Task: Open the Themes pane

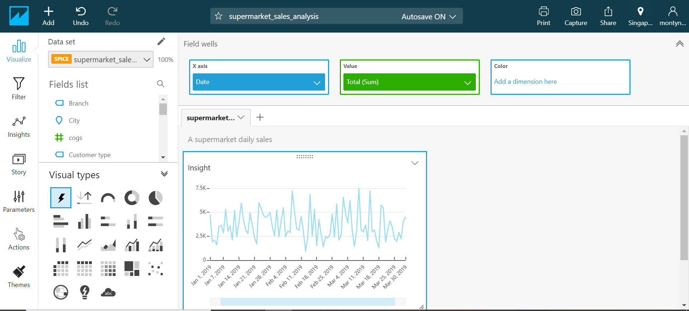Action: 19,276
